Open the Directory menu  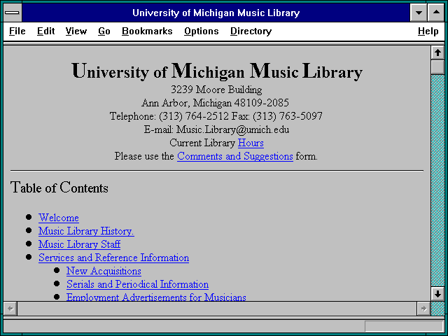[x=251, y=31]
